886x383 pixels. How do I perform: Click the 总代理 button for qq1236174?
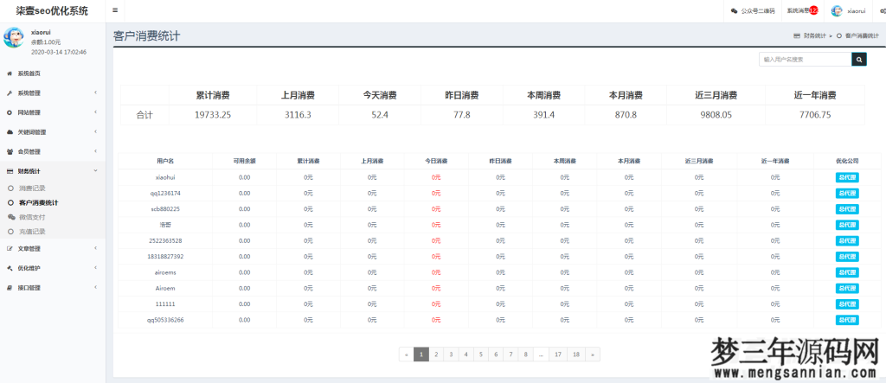pos(846,193)
